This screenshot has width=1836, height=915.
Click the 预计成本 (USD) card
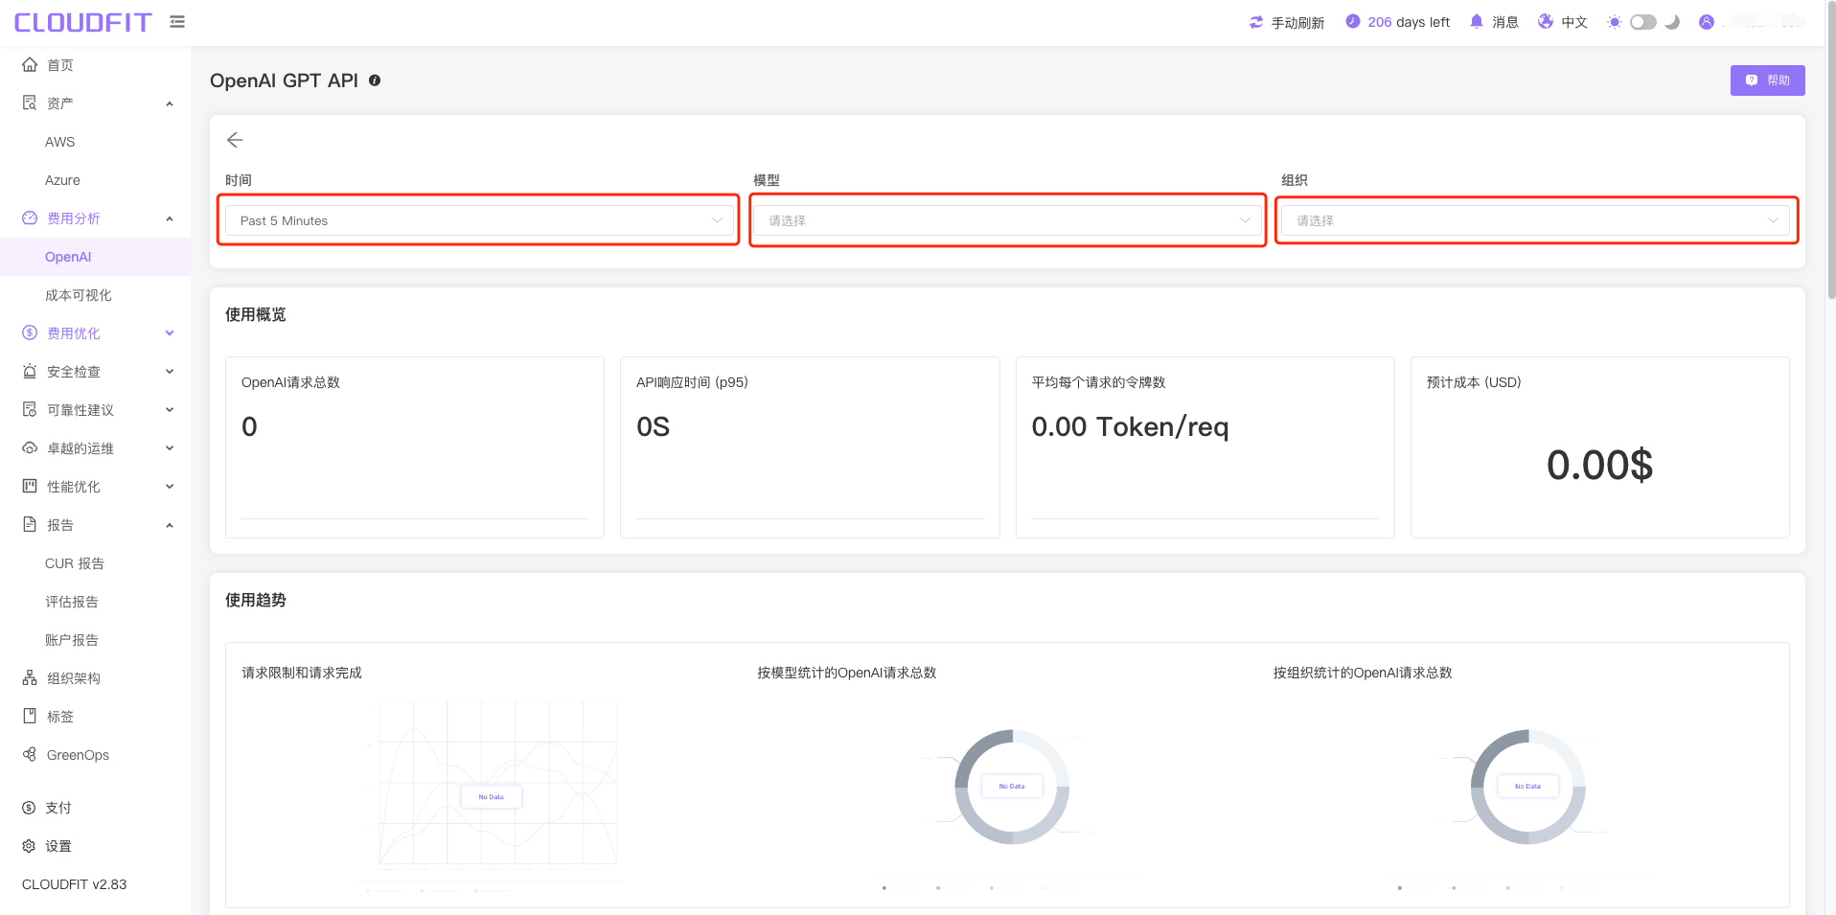click(1599, 447)
